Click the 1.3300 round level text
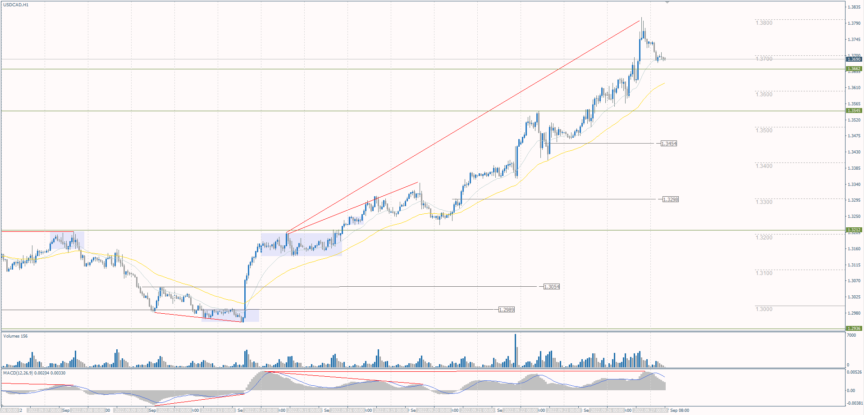The height and width of the screenshot is (415, 864). [x=764, y=202]
